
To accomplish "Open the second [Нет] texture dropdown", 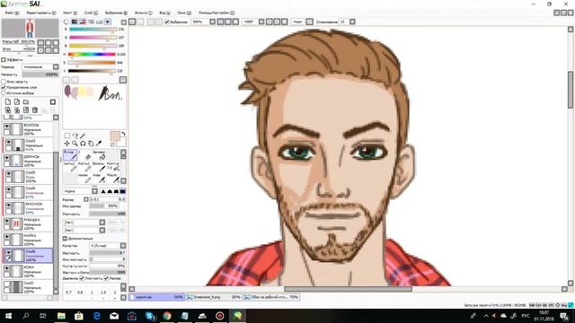I will pos(84,230).
